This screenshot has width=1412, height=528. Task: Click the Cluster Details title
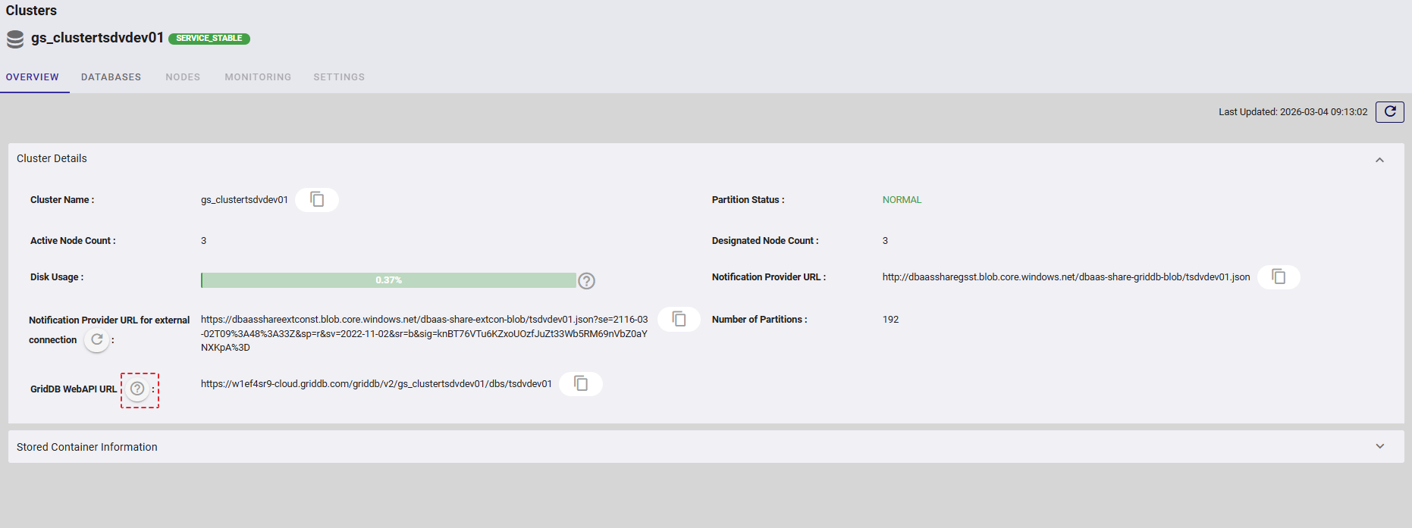(x=52, y=158)
